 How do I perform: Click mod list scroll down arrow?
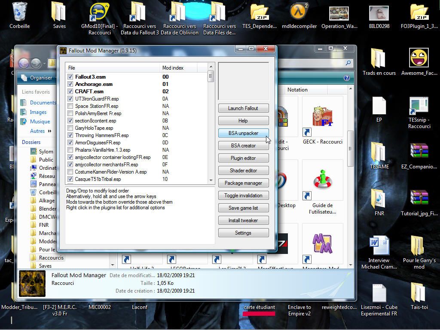211,180
